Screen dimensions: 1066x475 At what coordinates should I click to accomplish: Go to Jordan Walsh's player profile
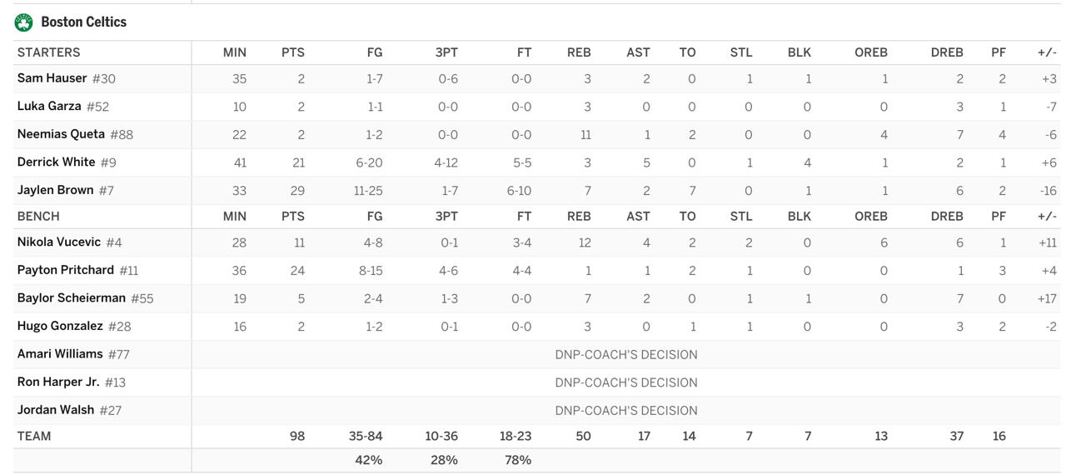point(55,410)
